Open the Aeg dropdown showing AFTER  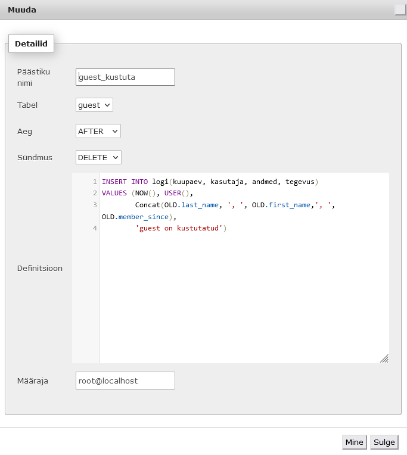click(98, 131)
